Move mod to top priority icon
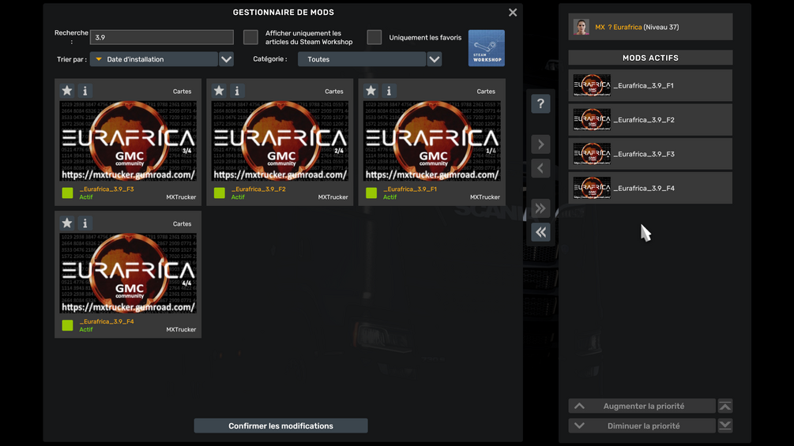The height and width of the screenshot is (446, 794). [725, 406]
